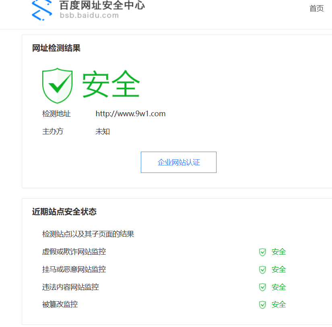
Task: Open the 首页 navigation item
Action: coord(316,8)
